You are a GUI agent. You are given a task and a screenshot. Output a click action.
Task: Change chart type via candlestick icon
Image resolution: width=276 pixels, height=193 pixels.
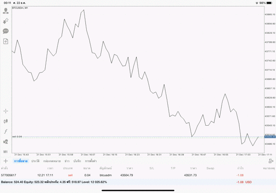coord(6,121)
